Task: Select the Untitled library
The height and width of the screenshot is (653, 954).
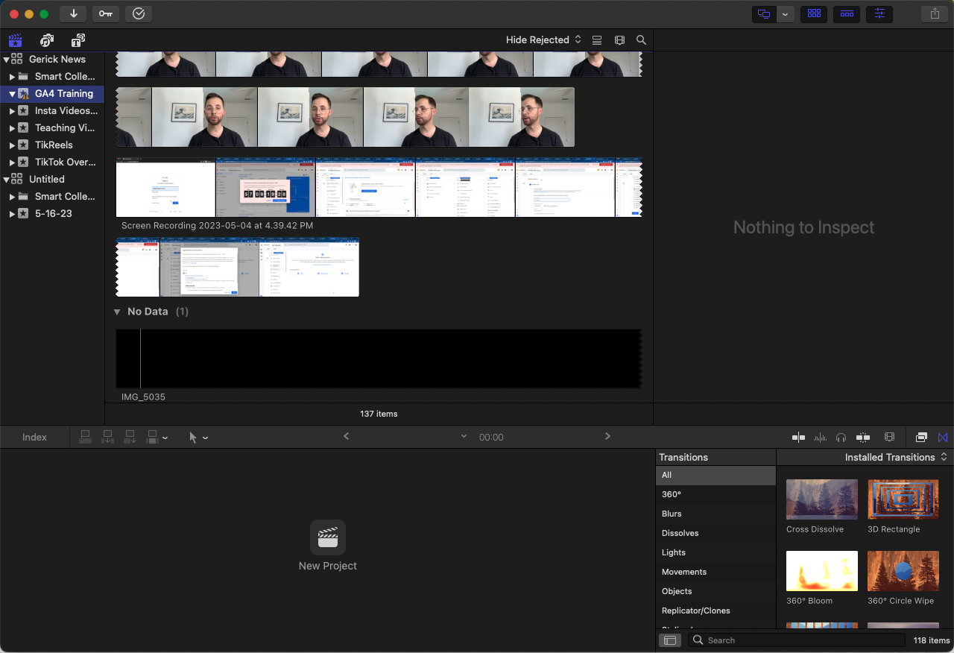Action: 47,180
